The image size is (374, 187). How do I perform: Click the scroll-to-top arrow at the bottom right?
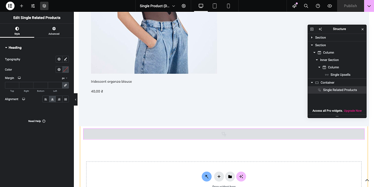pos(367,180)
